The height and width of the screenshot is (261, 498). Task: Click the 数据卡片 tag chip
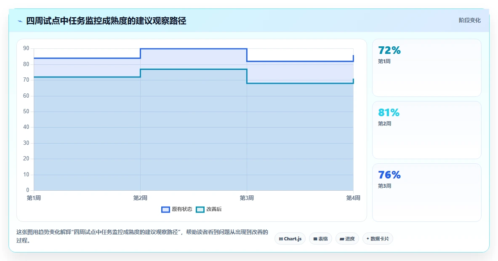(x=378, y=239)
